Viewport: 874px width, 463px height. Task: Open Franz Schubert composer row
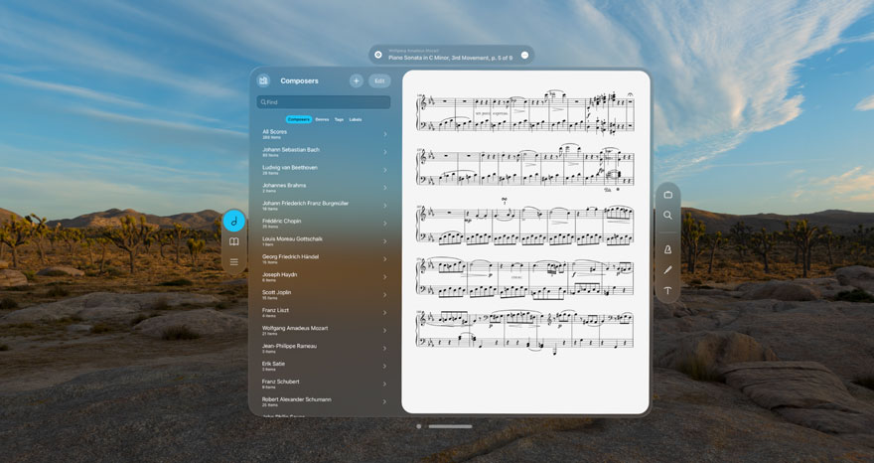[x=325, y=384]
